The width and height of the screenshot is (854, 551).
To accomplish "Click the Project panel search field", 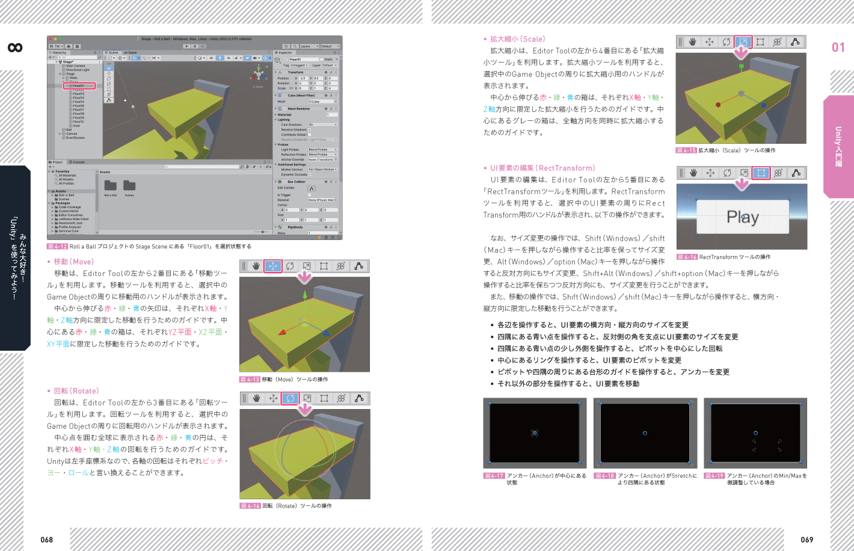I will point(203,167).
